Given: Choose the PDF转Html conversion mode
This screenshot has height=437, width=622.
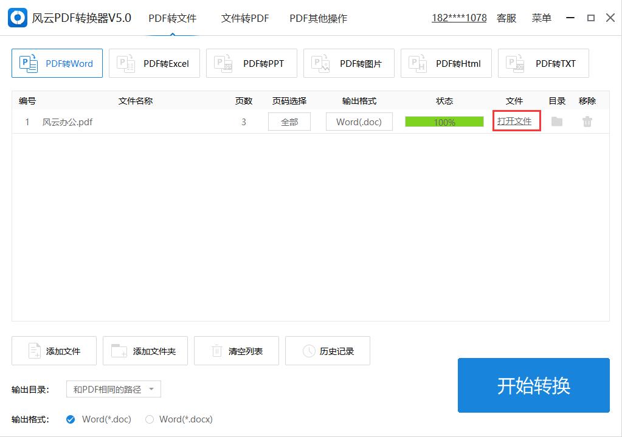Looking at the screenshot, I should (x=446, y=63).
